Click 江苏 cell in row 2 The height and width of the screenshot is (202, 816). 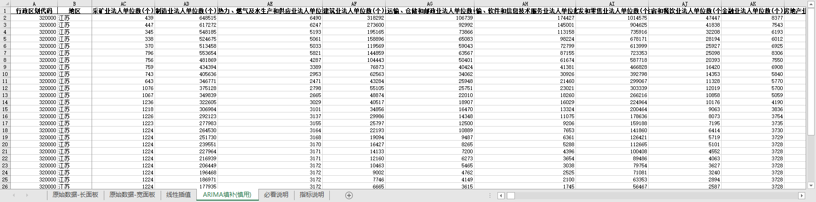click(74, 18)
